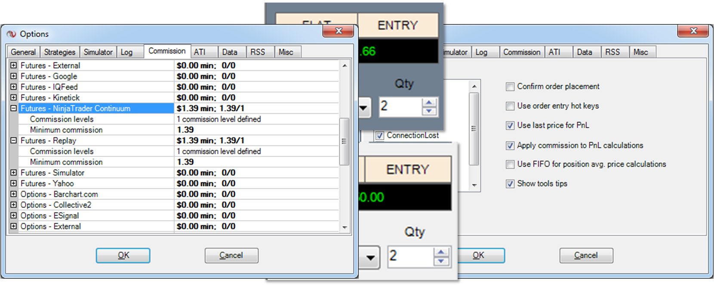The width and height of the screenshot is (714, 286).
Task: Expand the Futures - Simulator row
Action: coord(13,173)
